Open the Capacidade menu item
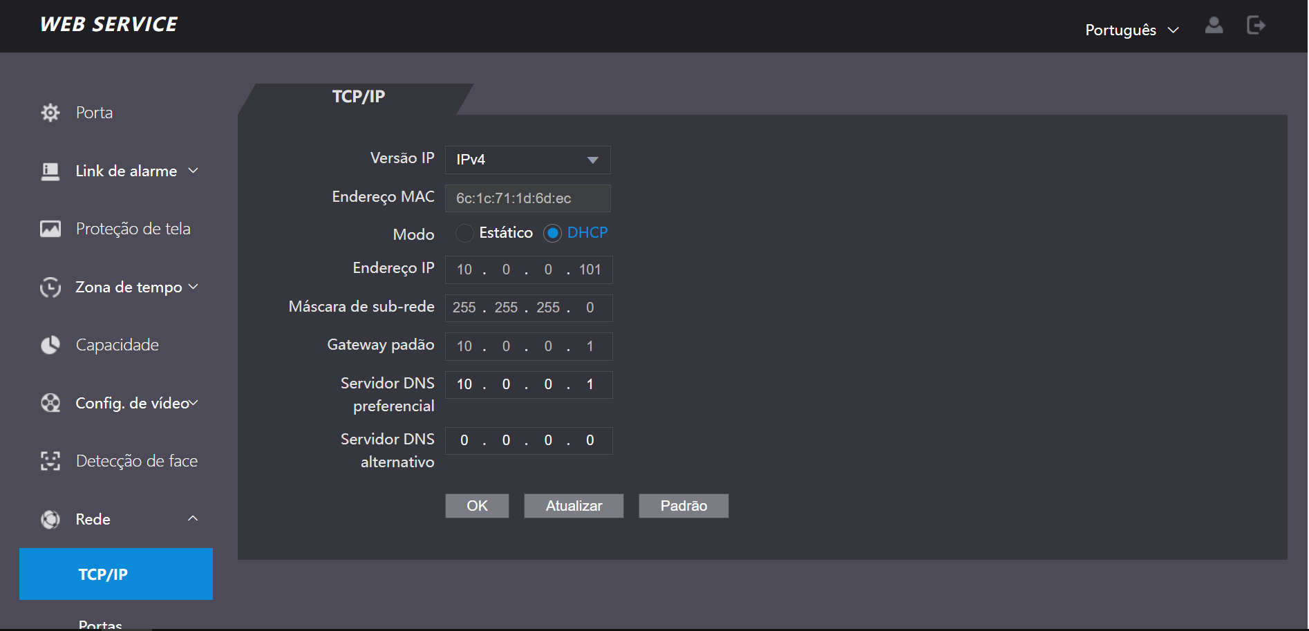Image resolution: width=1309 pixels, height=631 pixels. (x=117, y=345)
